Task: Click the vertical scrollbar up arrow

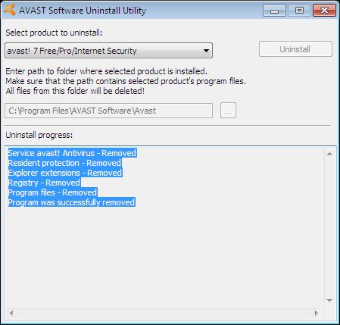Action: pos(329,154)
